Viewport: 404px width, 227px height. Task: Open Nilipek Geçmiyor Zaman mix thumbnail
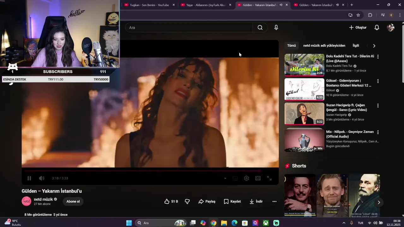304,140
